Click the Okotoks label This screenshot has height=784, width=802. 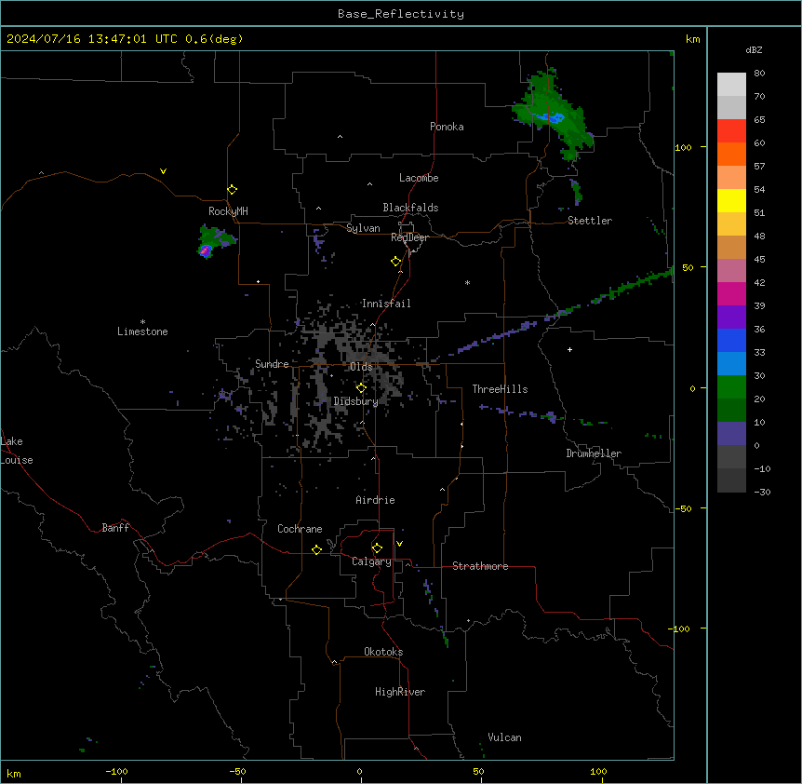[x=383, y=652]
